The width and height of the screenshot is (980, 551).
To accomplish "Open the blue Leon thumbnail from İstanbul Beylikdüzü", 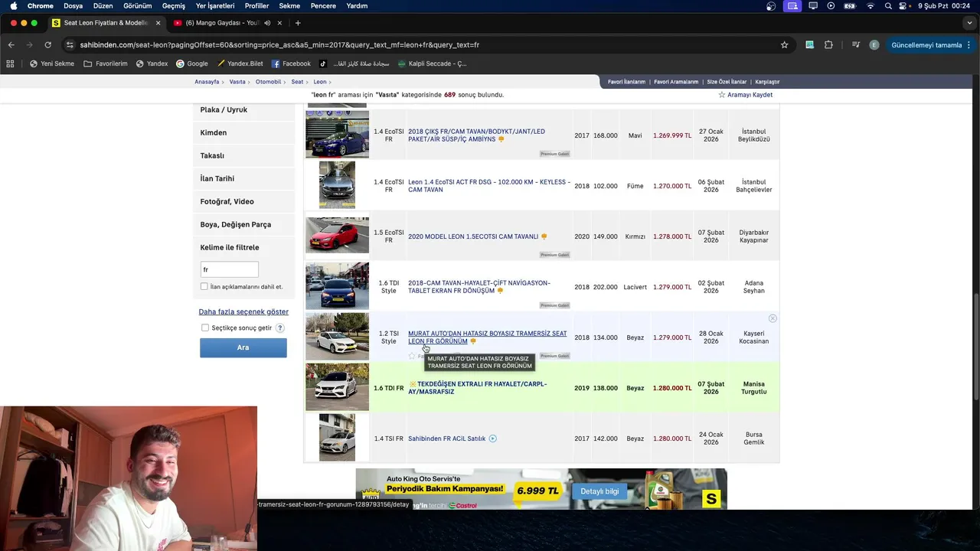I will pos(337,135).
